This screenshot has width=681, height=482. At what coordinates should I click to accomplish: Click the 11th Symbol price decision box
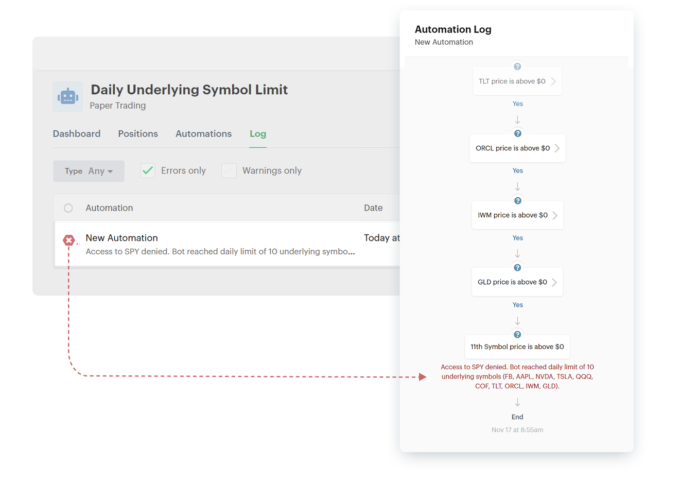517,347
